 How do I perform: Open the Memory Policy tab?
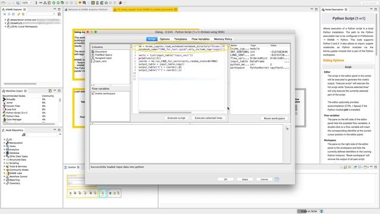click(223, 39)
